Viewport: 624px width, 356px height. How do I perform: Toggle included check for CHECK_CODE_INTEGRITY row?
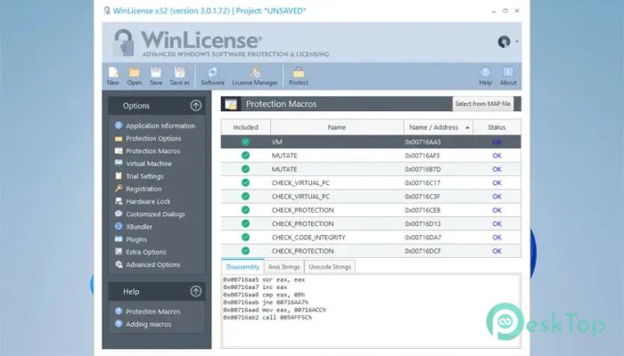click(245, 238)
